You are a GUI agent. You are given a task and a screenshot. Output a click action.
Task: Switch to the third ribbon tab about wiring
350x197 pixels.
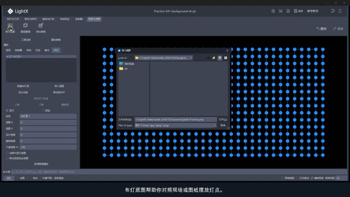point(48,19)
